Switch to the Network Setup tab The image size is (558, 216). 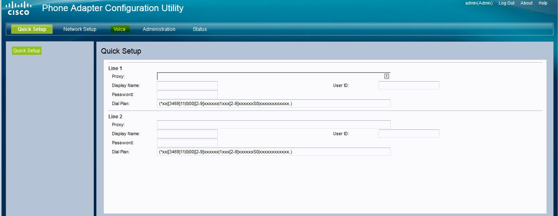(x=80, y=29)
